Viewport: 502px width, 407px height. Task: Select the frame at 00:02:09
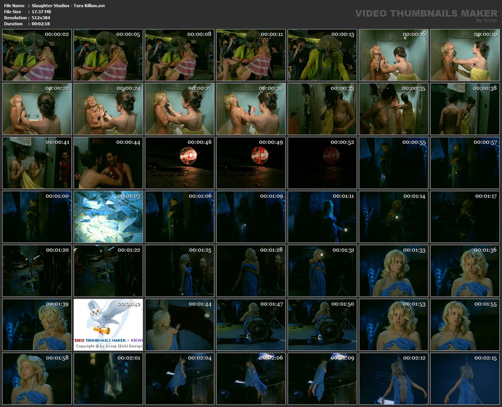322,379
